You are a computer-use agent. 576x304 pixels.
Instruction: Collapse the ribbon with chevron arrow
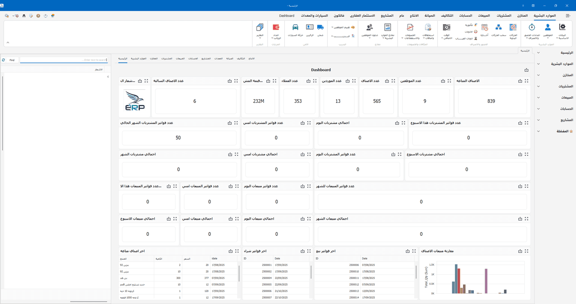7,43
